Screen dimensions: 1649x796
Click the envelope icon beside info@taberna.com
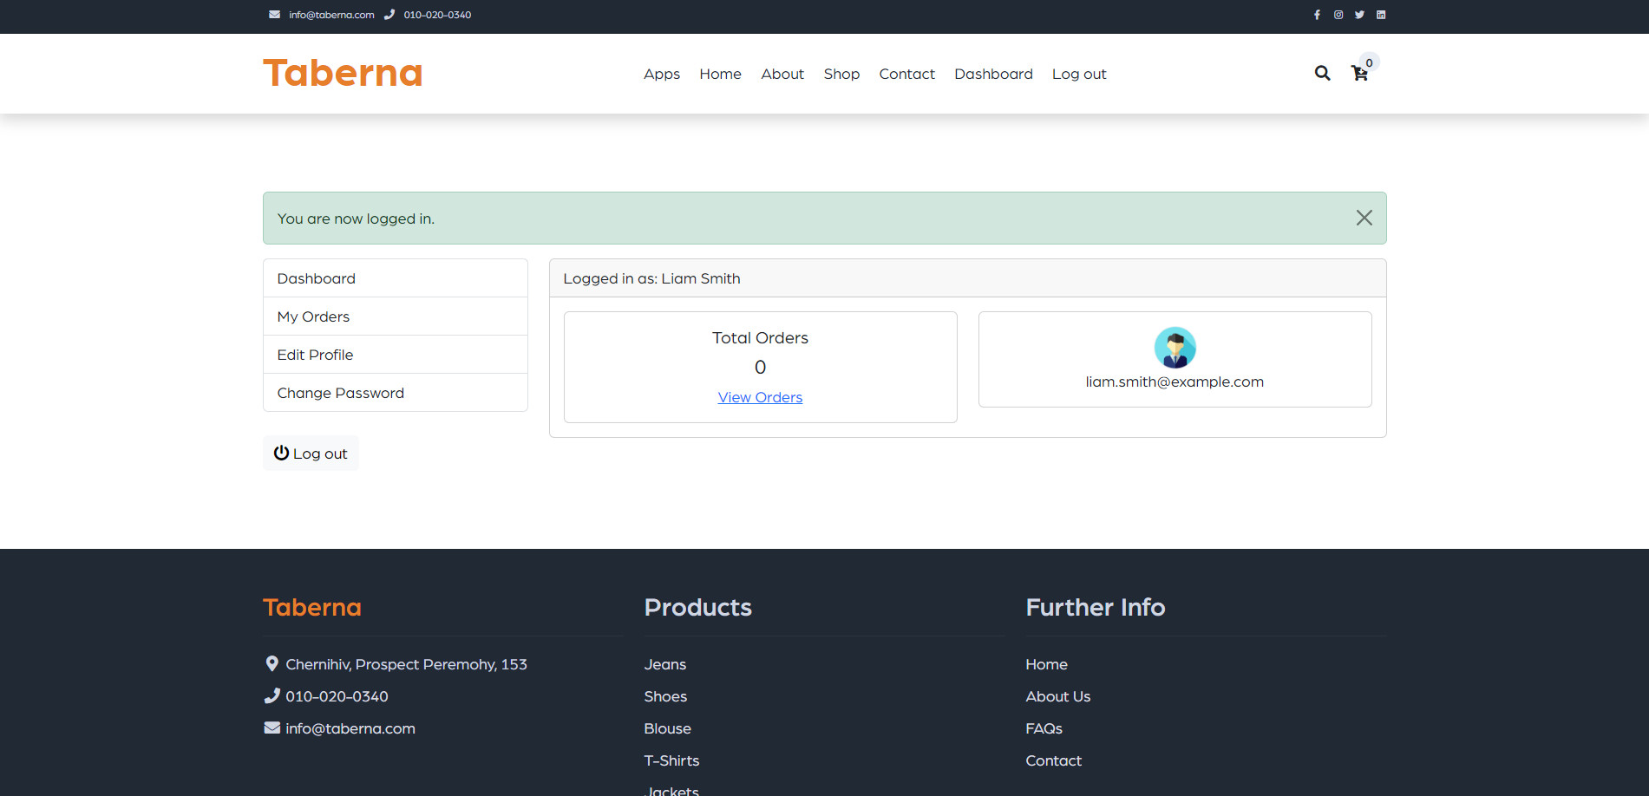pyautogui.click(x=274, y=14)
